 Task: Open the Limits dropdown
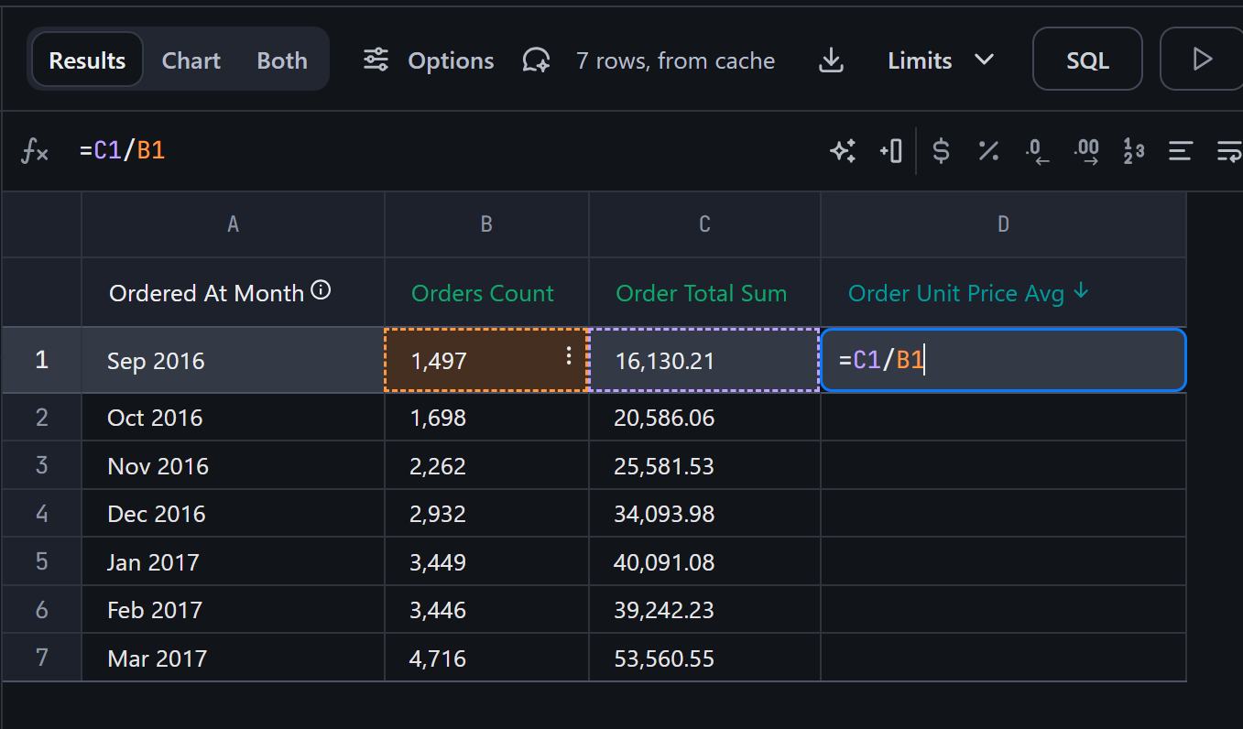click(x=941, y=60)
